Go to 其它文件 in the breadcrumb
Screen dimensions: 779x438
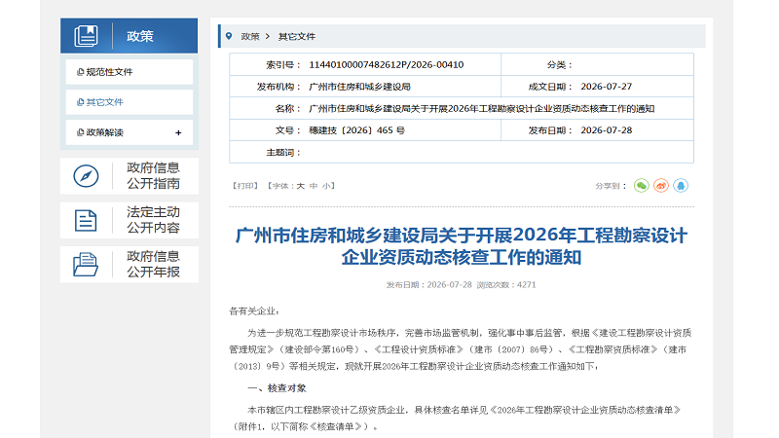pos(297,36)
